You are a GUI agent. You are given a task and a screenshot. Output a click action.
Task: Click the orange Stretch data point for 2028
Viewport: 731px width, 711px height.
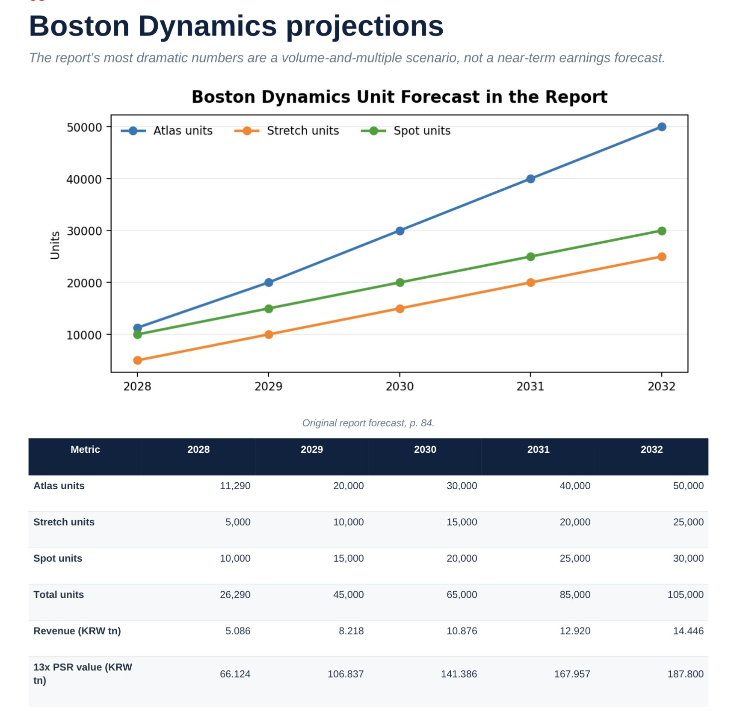[137, 360]
